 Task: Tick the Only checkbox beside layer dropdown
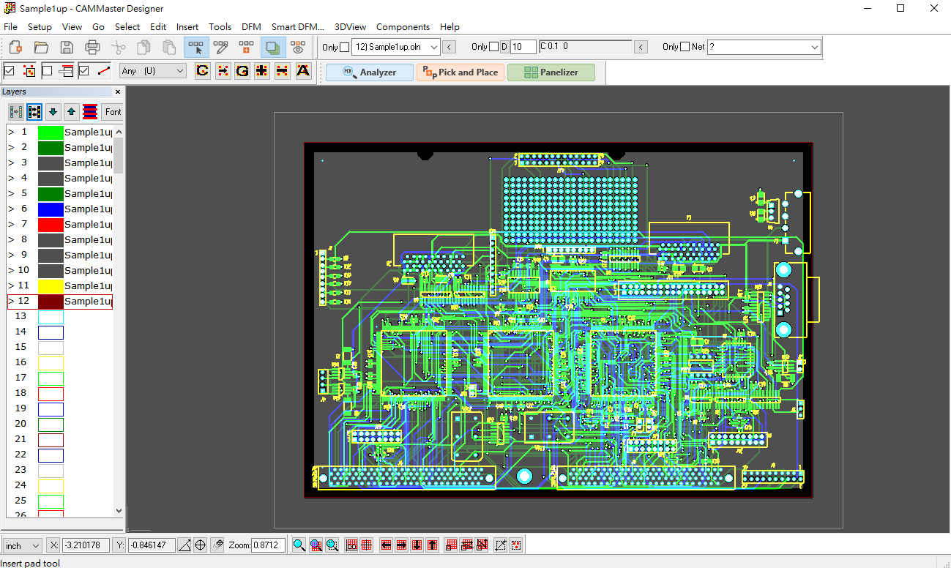(x=345, y=47)
